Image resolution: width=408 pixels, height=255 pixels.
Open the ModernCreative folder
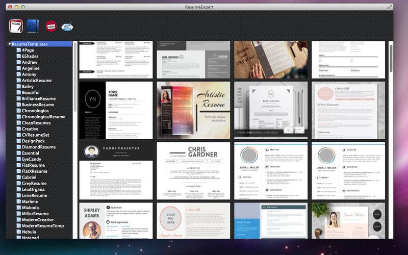[35, 220]
